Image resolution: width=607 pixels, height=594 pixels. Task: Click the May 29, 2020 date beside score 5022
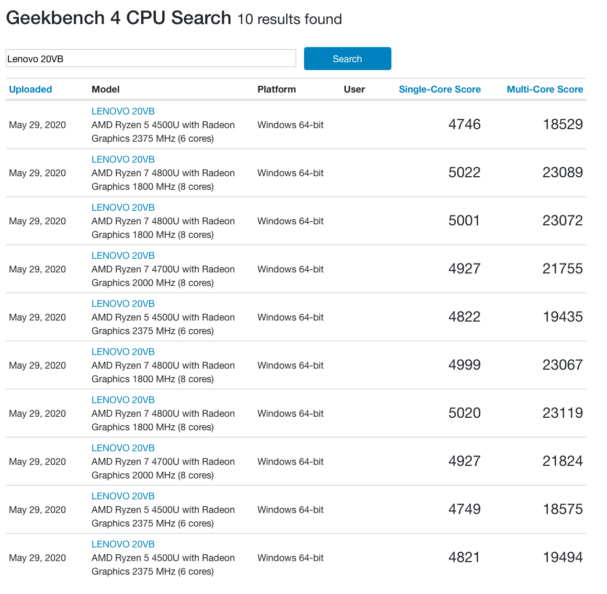tap(38, 173)
